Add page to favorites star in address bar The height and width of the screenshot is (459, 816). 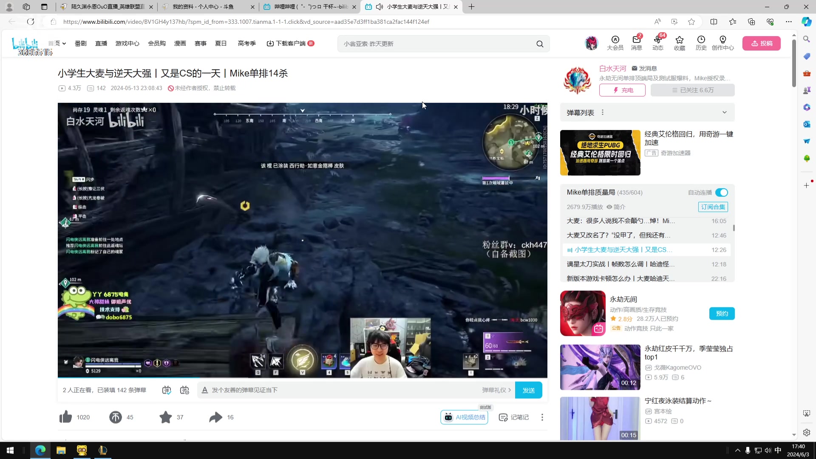coord(691,22)
